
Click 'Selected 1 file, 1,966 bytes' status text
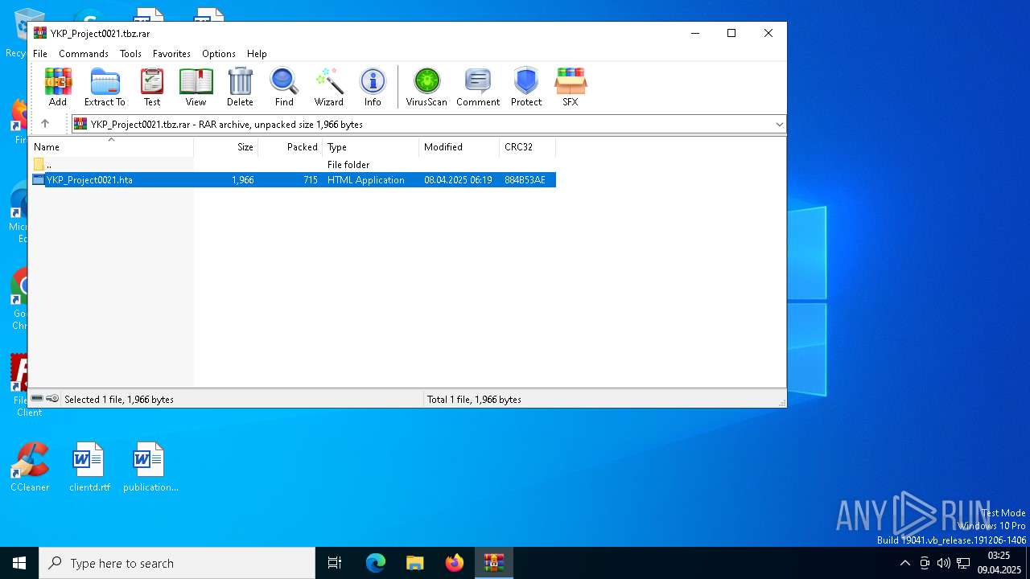coord(119,400)
